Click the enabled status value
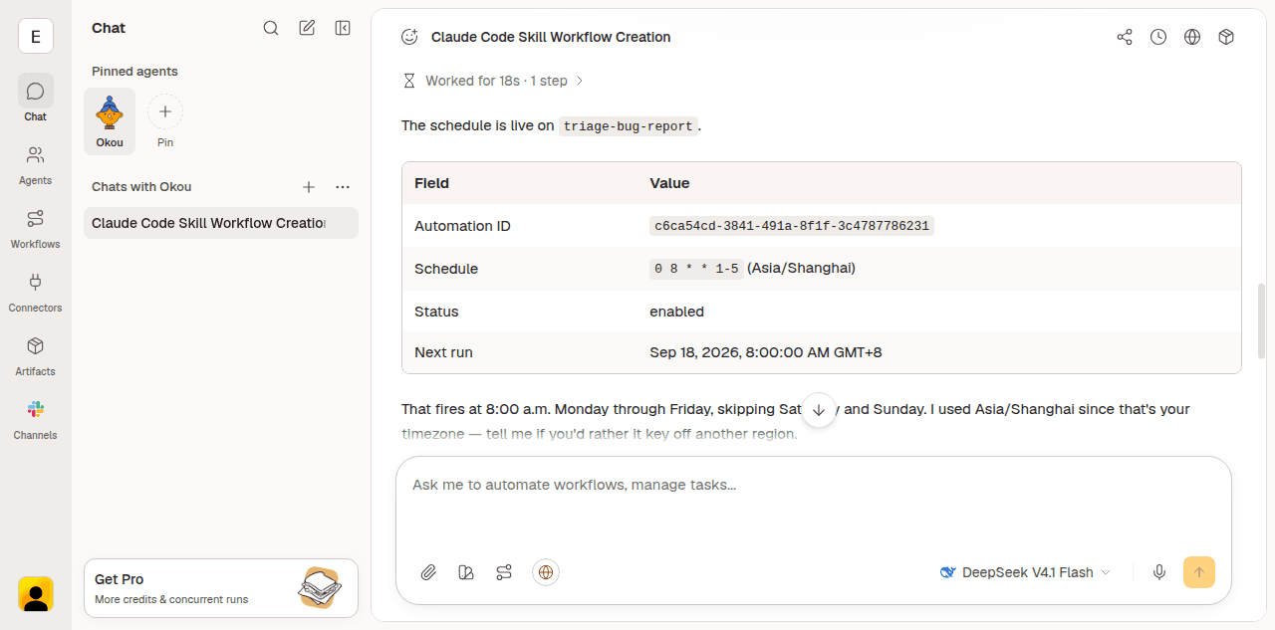This screenshot has height=630, width=1275. (676, 312)
